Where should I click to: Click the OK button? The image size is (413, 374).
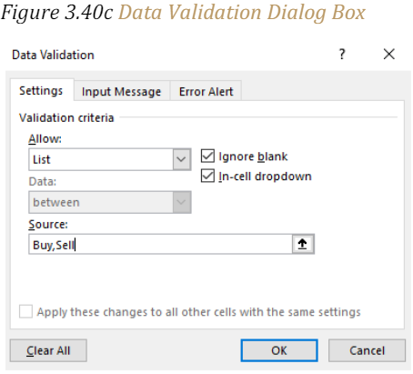tap(279, 350)
